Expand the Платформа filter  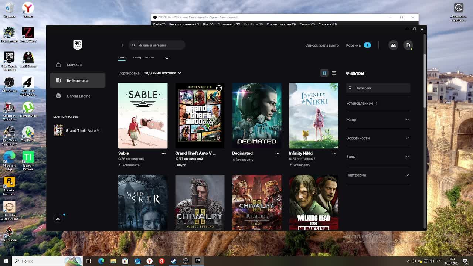click(378, 175)
